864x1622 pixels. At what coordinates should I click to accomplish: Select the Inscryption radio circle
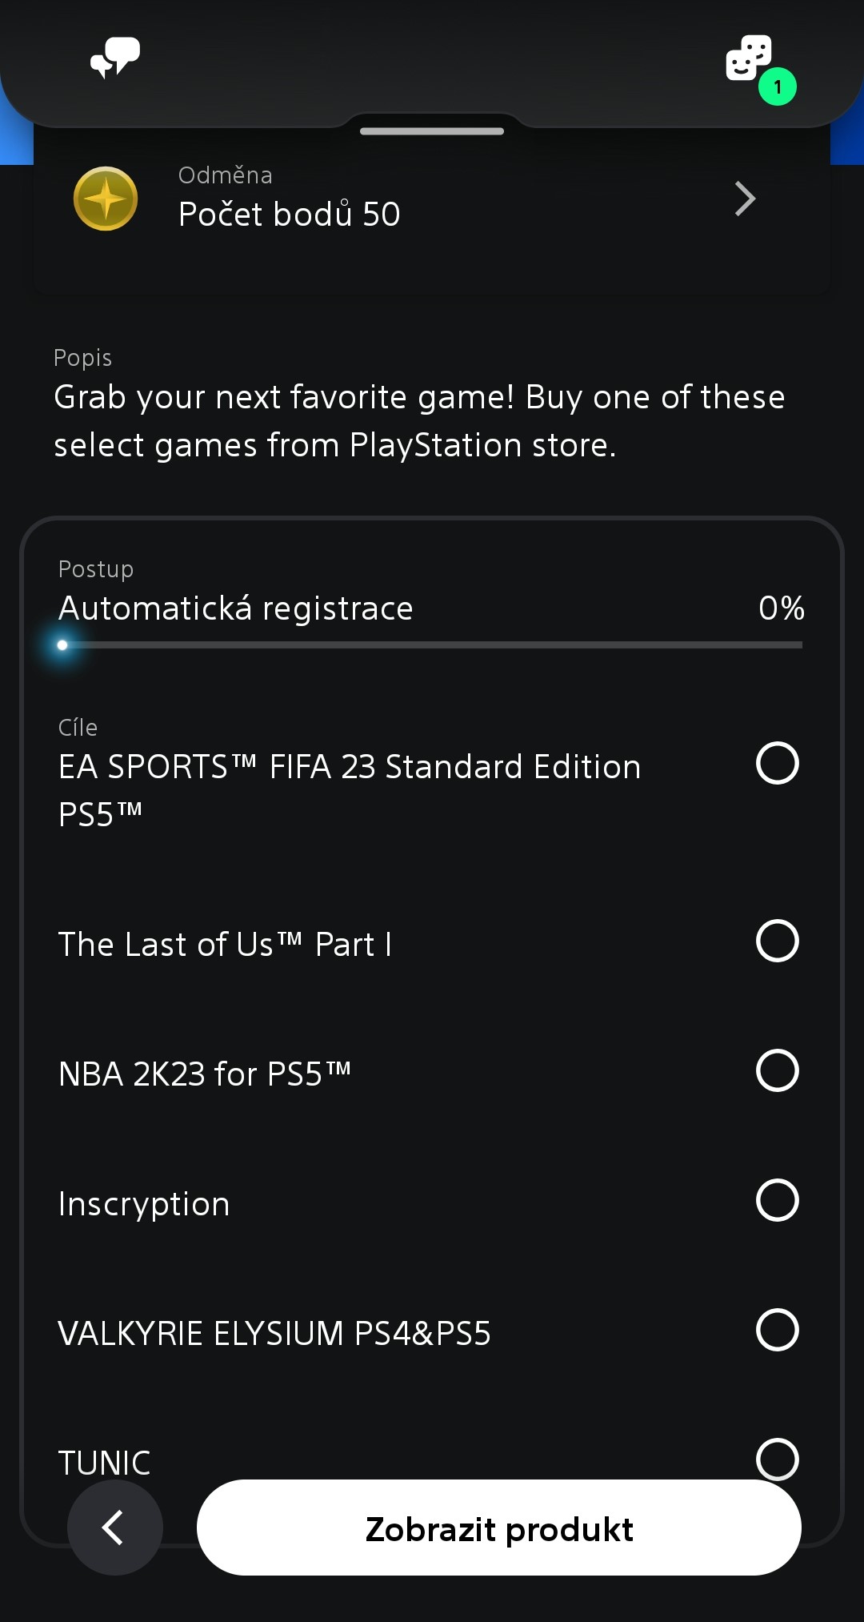[x=777, y=1200]
